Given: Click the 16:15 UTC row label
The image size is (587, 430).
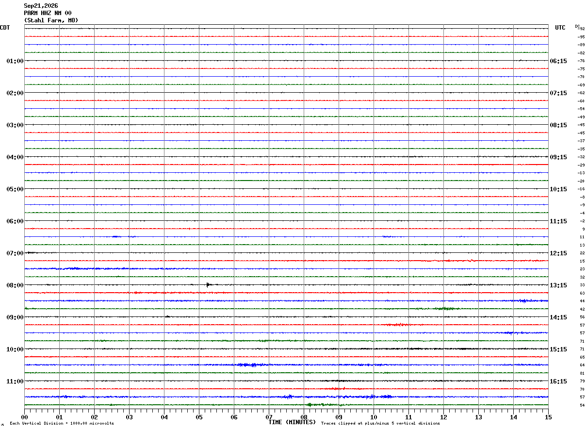Looking at the screenshot, I should 558,381.
